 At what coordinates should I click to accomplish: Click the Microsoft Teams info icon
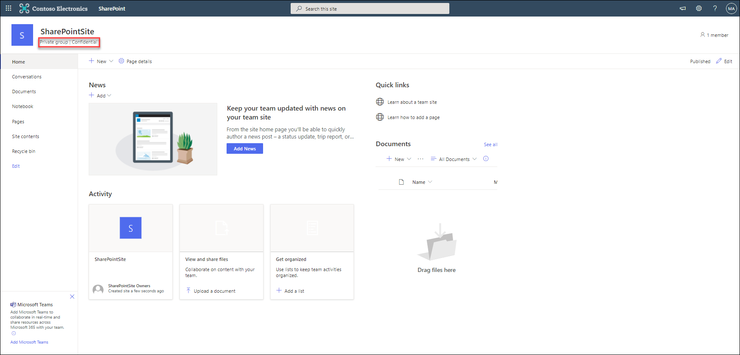coord(14,333)
